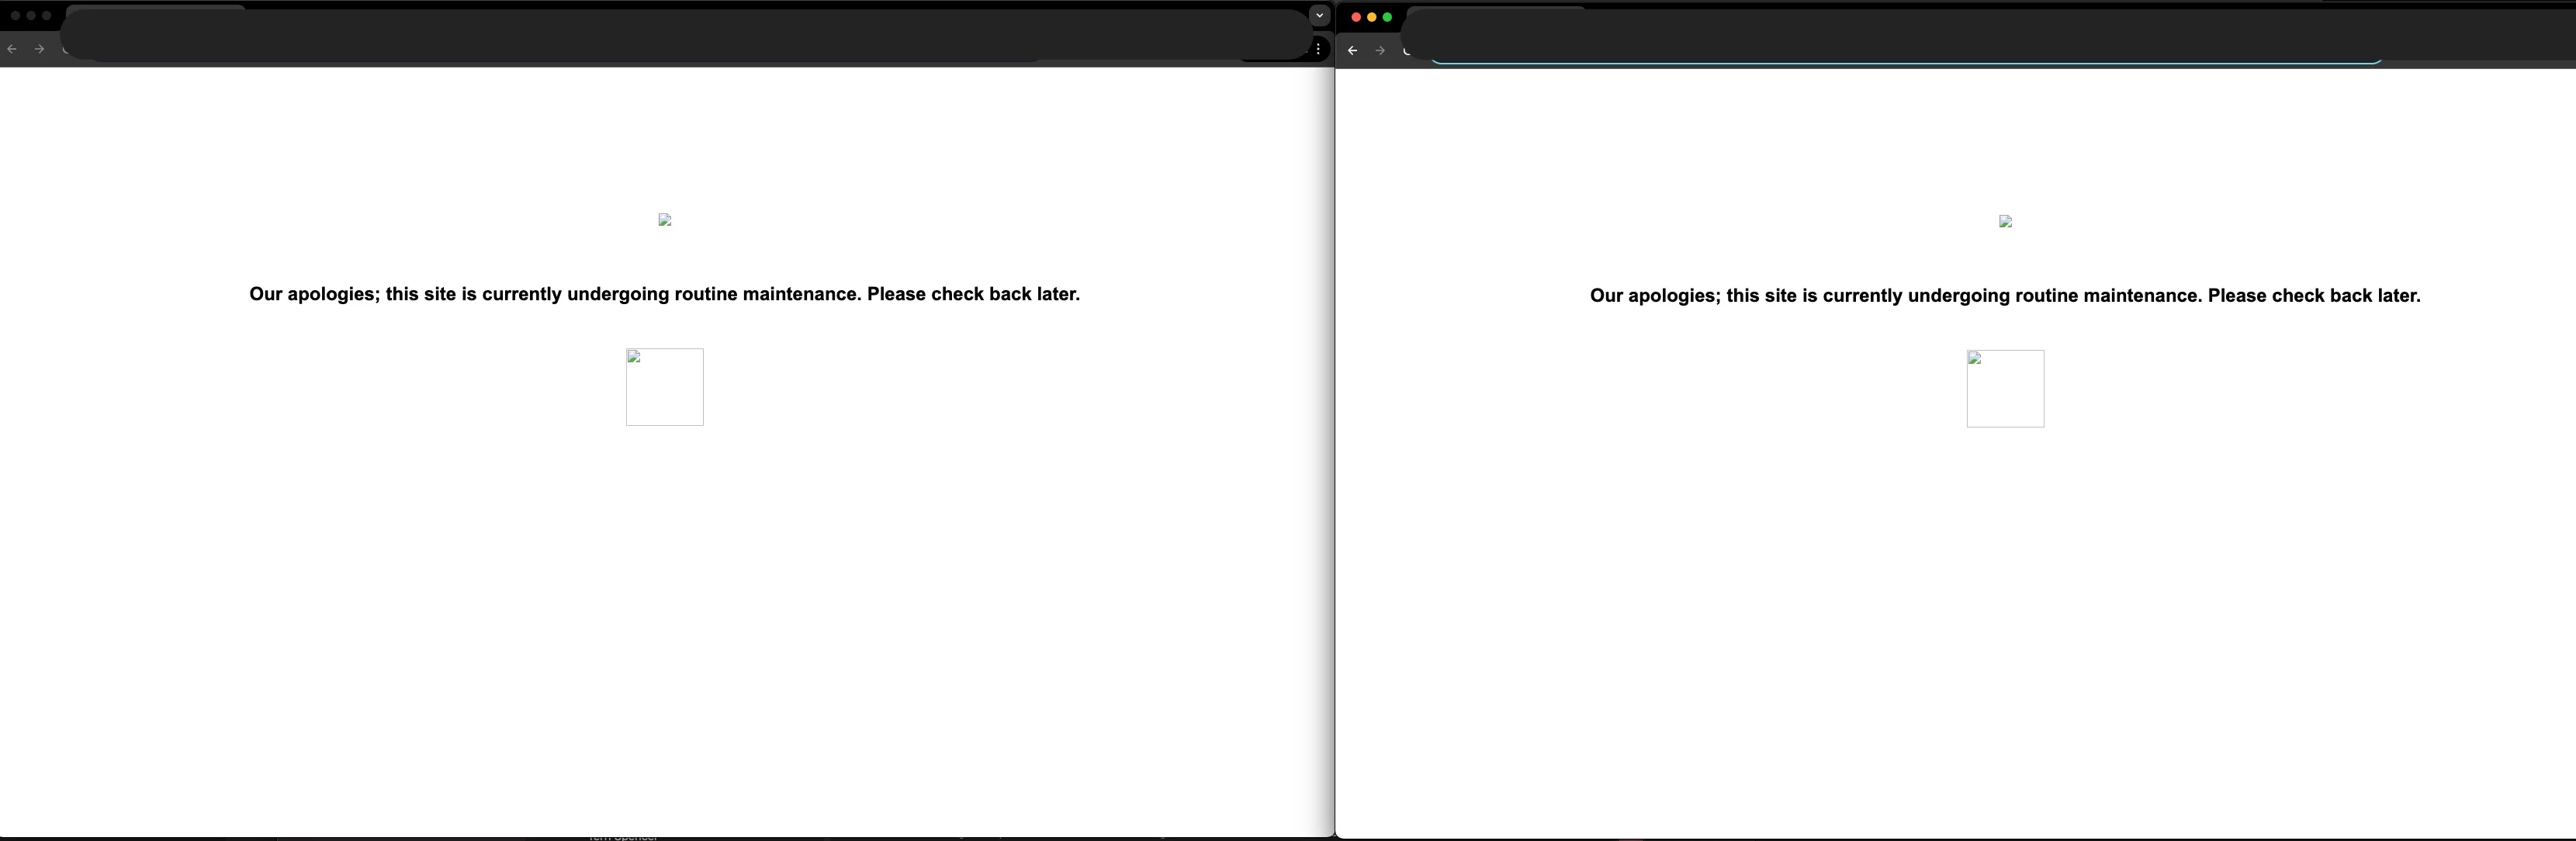Click middle gray dot of left window

(x=31, y=16)
